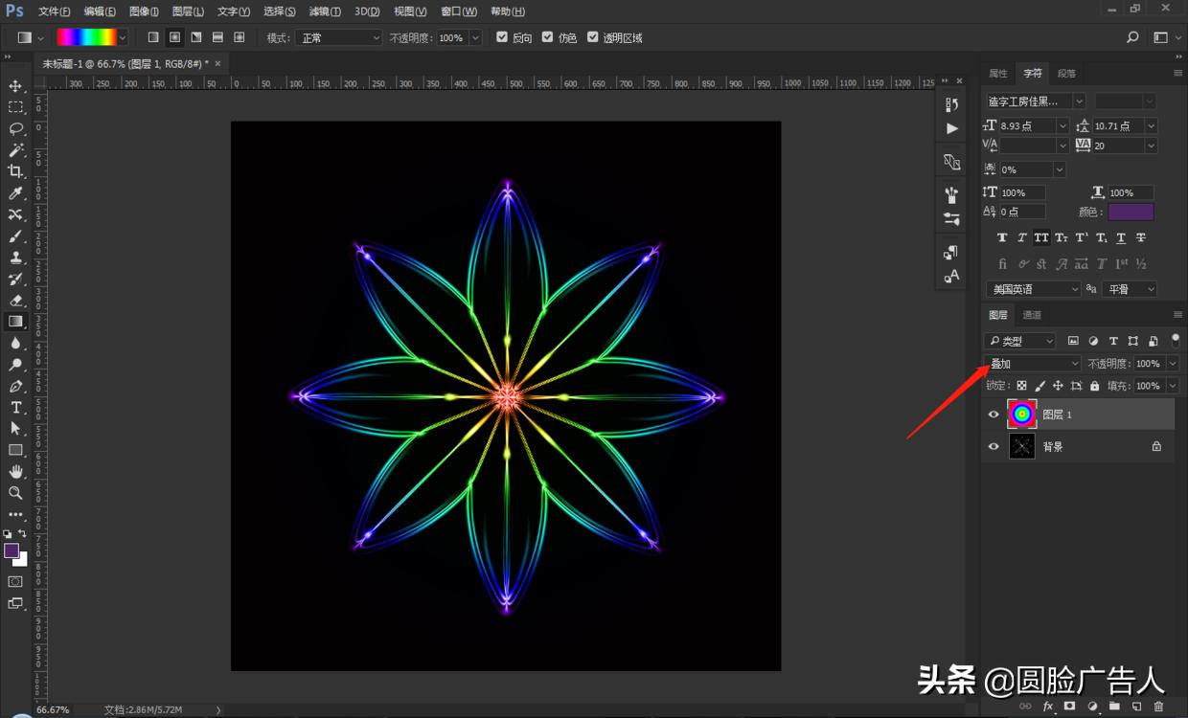1188x718 pixels.
Task: Add a layer mask to 图层 1
Action: pos(1070,706)
